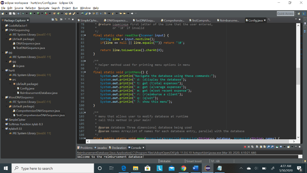Toggle console Scroll Lock

[x=261, y=147]
